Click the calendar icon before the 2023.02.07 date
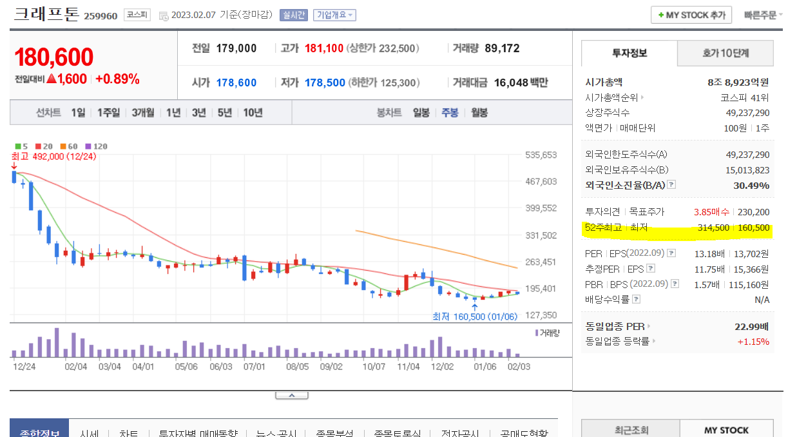 point(163,15)
